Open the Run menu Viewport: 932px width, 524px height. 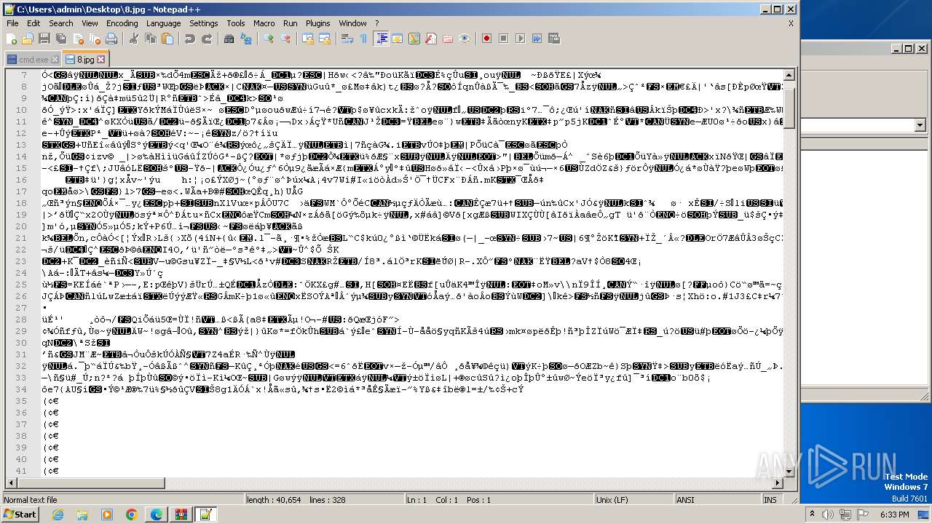pos(291,23)
